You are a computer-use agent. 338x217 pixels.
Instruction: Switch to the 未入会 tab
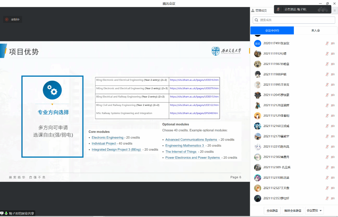click(315, 31)
